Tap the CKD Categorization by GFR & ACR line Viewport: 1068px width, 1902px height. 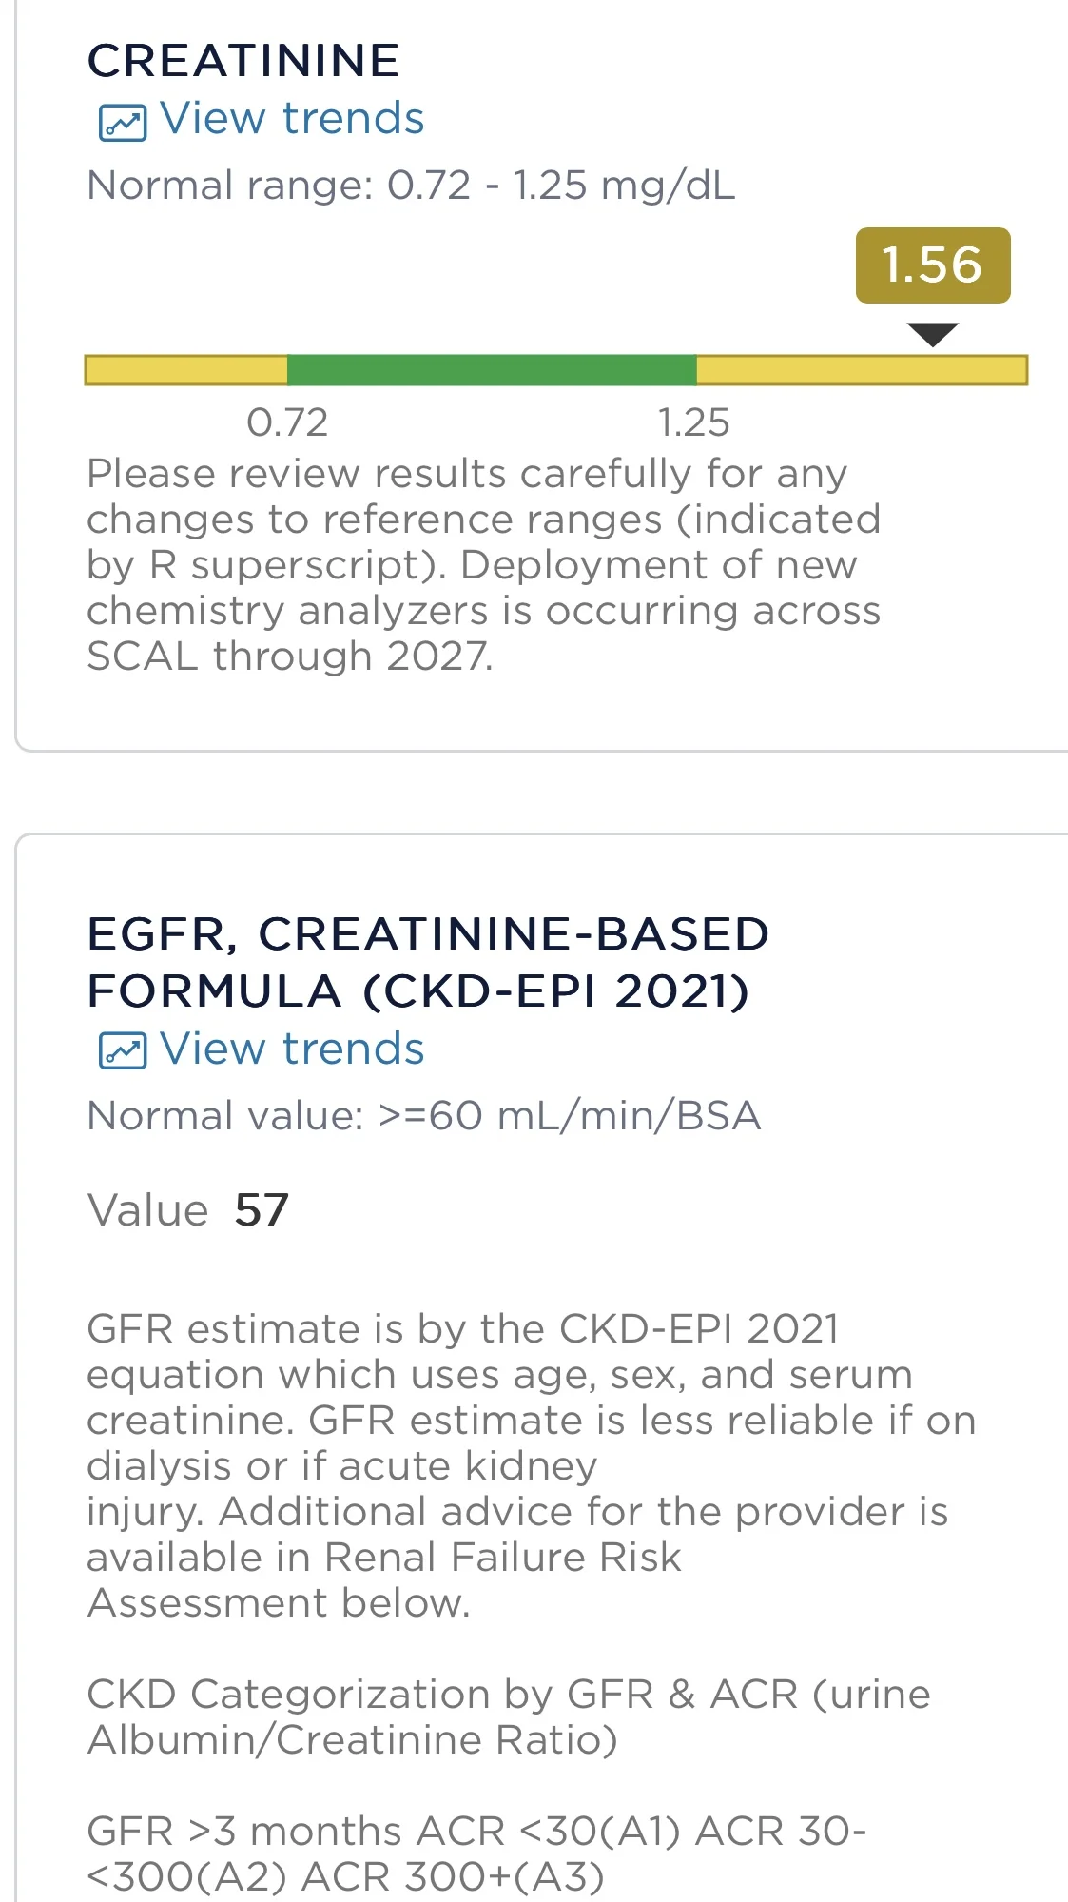(508, 1716)
